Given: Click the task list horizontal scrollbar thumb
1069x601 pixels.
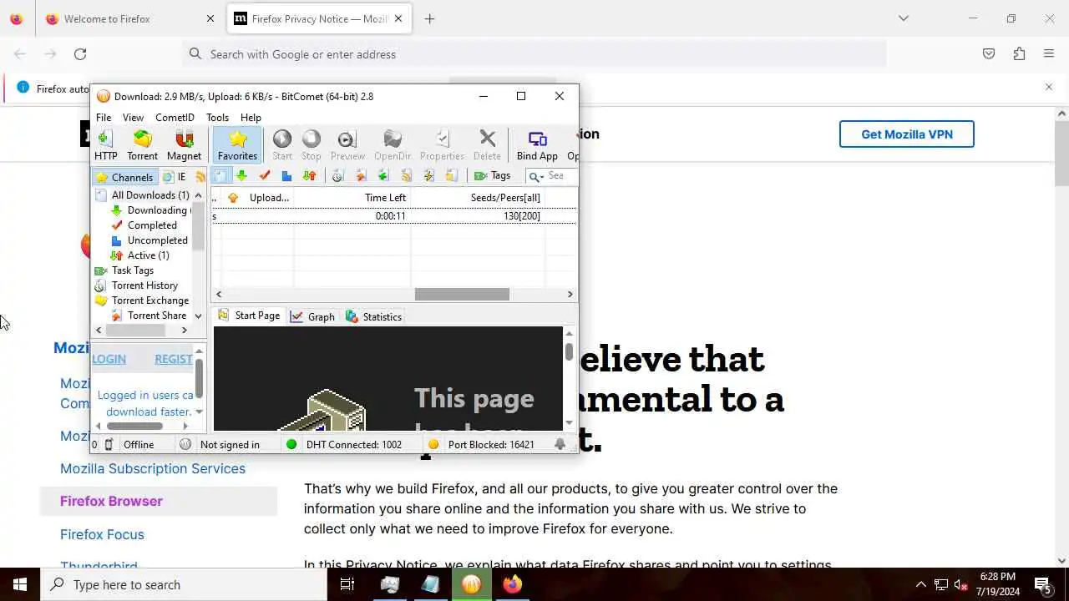Looking at the screenshot, I should (462, 294).
